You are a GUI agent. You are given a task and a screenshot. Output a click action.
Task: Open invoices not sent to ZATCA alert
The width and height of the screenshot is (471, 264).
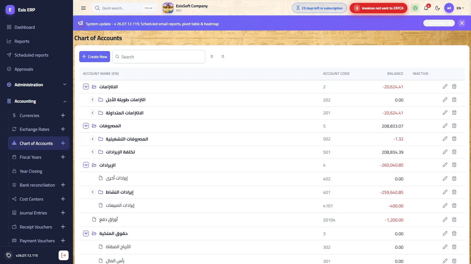coord(379,8)
